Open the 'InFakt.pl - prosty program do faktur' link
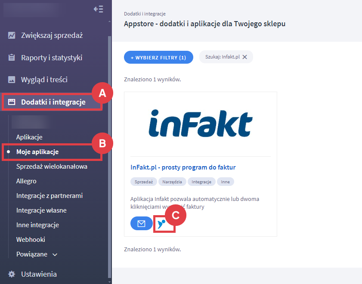The image size is (362, 284). 183,167
